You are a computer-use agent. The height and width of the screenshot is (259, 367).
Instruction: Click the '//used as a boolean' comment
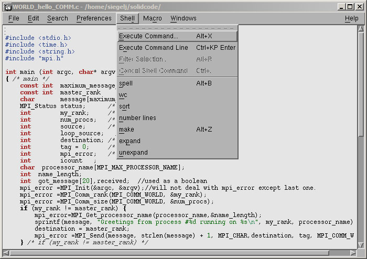(172, 181)
